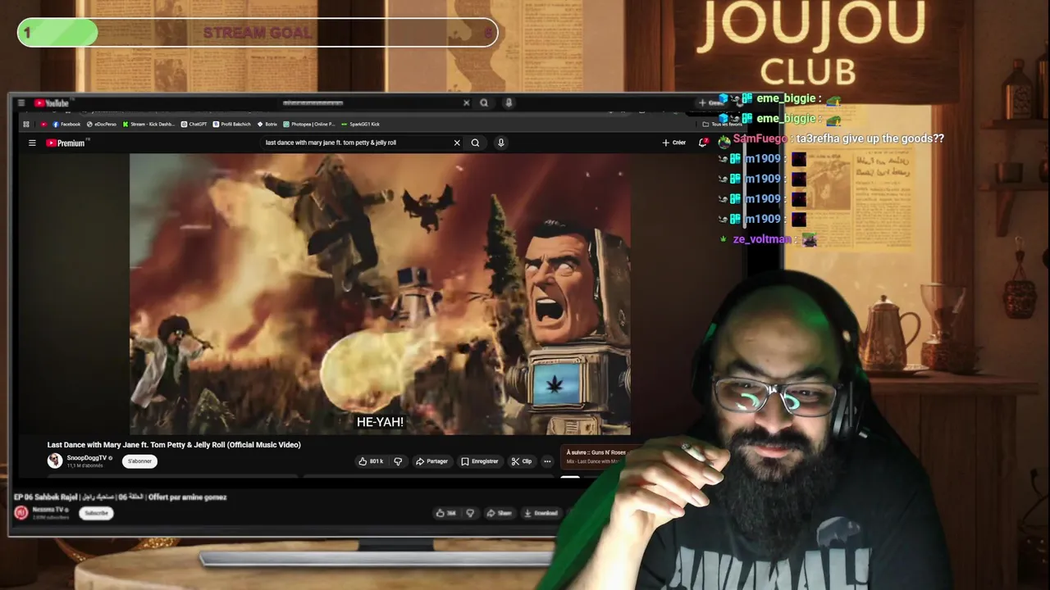Click the Subscribe button for Nessma TV
Screen dimensions: 1050x590
[96, 513]
